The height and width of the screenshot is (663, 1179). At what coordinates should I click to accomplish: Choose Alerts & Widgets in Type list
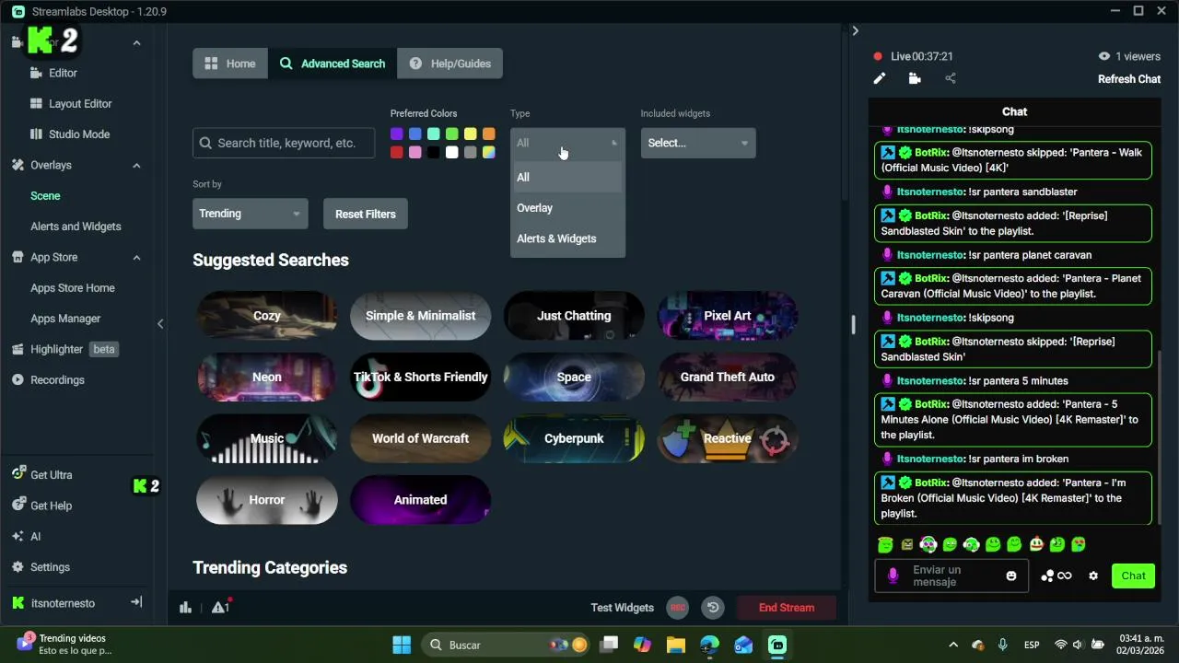pos(567,238)
